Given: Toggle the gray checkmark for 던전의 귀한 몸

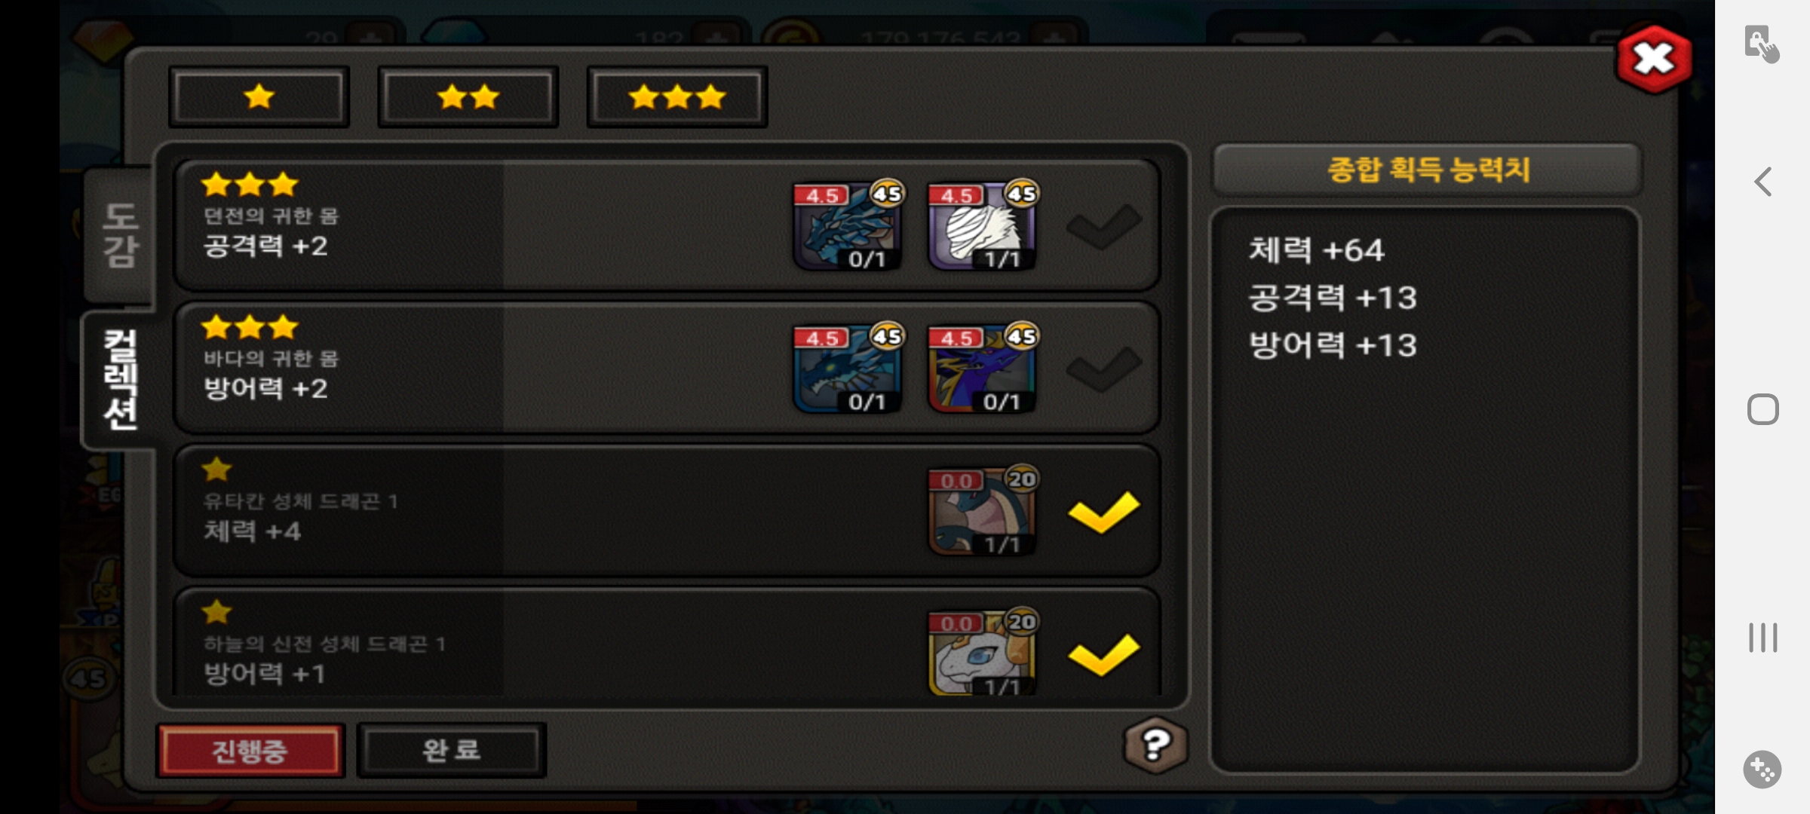Looking at the screenshot, I should pyautogui.click(x=1103, y=226).
